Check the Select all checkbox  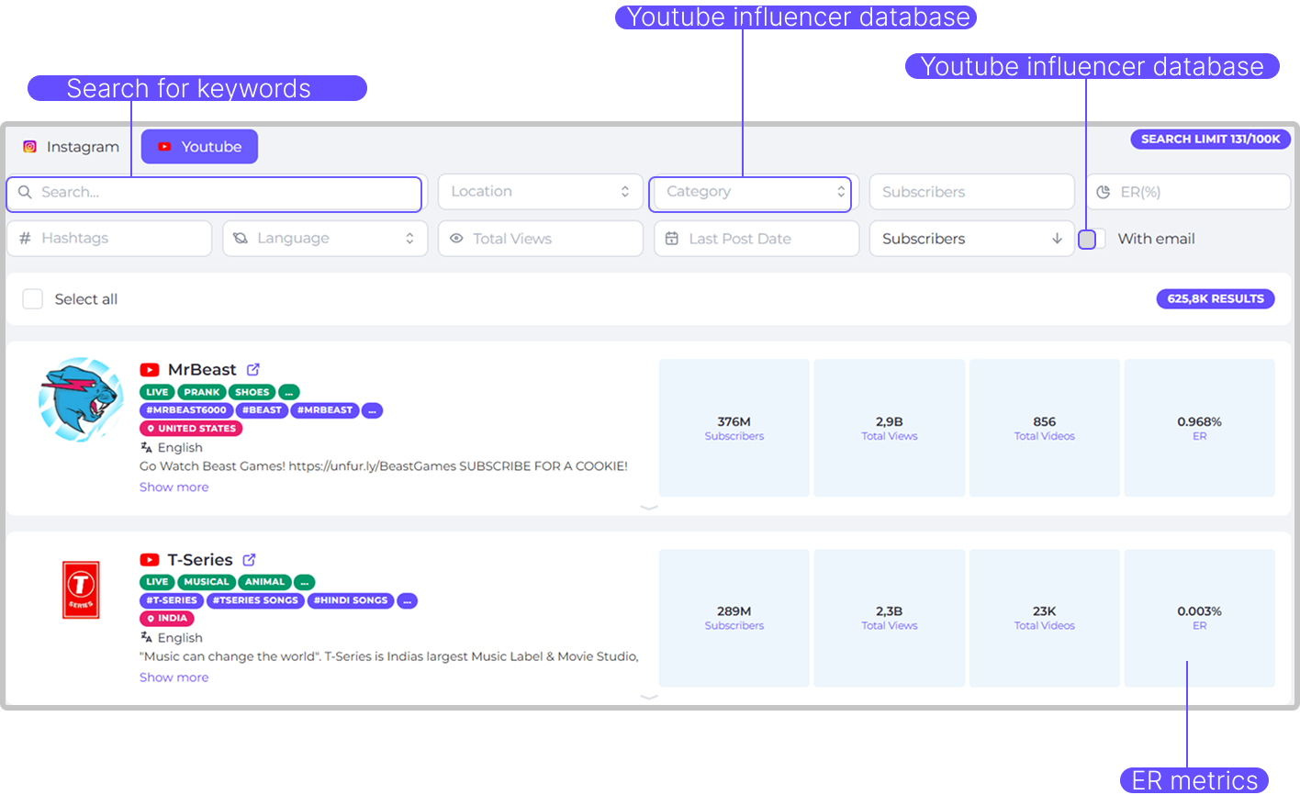click(32, 299)
